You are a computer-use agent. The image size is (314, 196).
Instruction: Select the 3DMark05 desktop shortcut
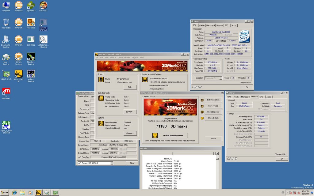click(x=18, y=24)
